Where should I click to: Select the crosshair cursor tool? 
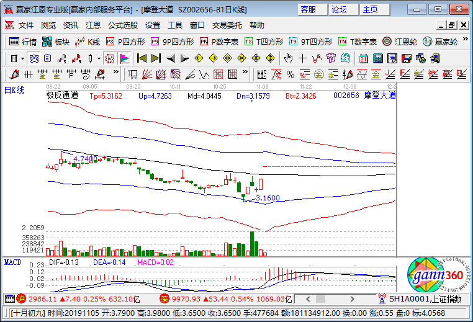302,58
